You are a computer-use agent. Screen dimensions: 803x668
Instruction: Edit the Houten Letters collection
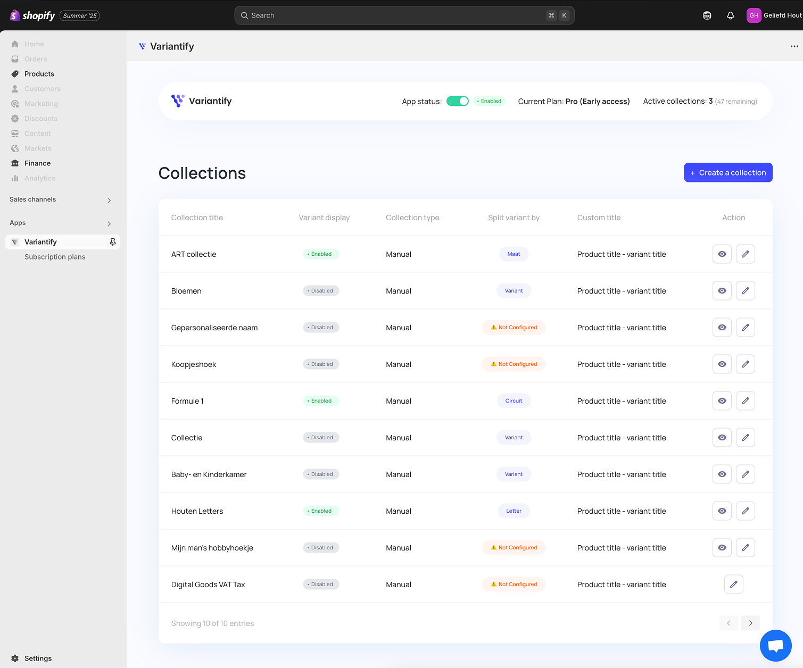point(746,511)
